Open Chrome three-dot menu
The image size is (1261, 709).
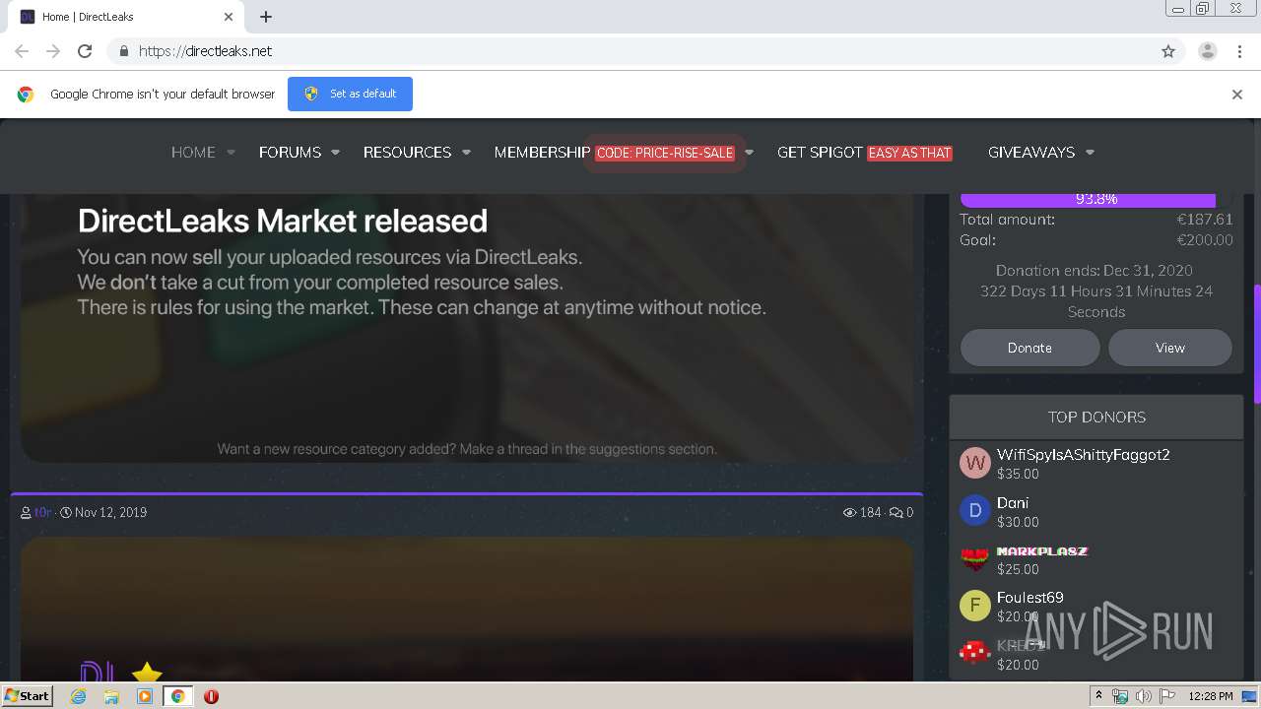1240,51
